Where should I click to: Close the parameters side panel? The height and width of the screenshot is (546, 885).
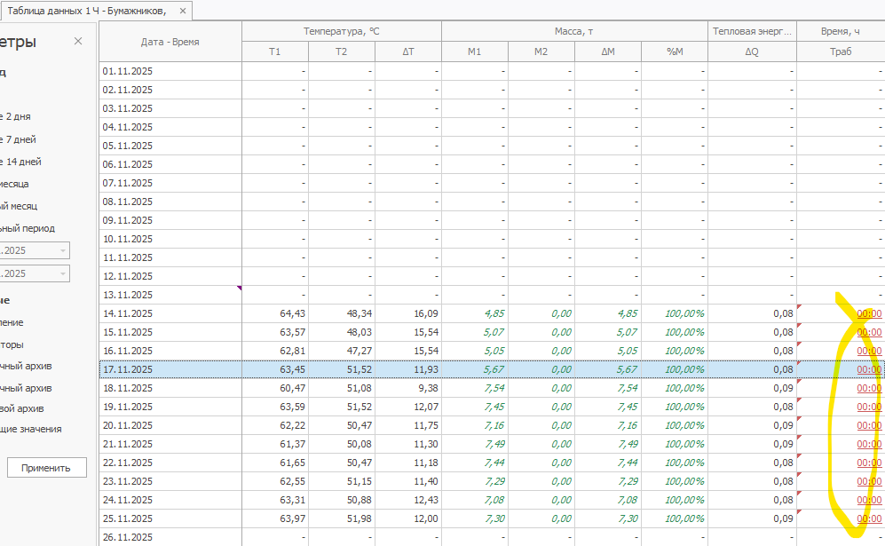pyautogui.click(x=78, y=42)
